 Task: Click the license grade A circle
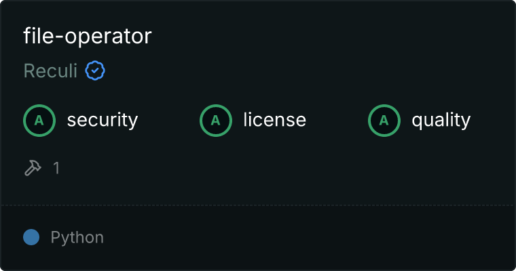click(215, 121)
